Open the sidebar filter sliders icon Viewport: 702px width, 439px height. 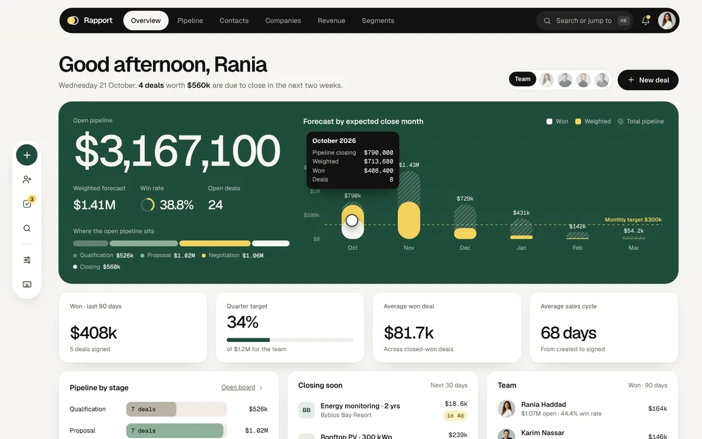tap(27, 260)
